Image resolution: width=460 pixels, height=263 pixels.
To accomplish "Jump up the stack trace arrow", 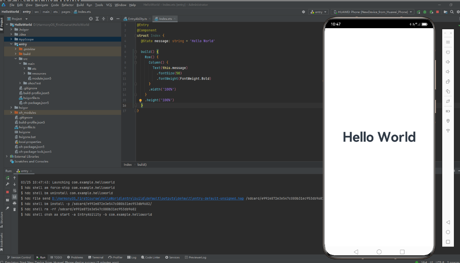I will coord(14,178).
